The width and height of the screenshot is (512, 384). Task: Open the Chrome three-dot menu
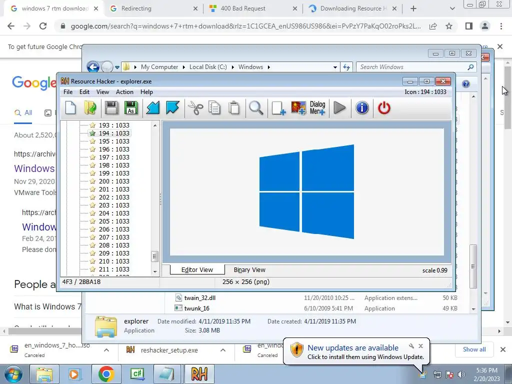pos(501,26)
